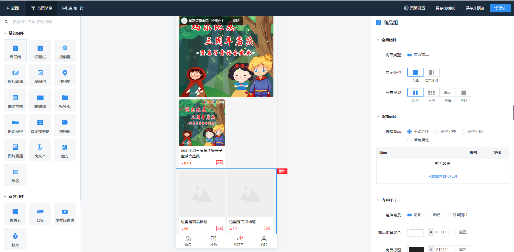514x252 pixels.
Task: Collapse the 内容样式 settings section
Action: point(378,200)
